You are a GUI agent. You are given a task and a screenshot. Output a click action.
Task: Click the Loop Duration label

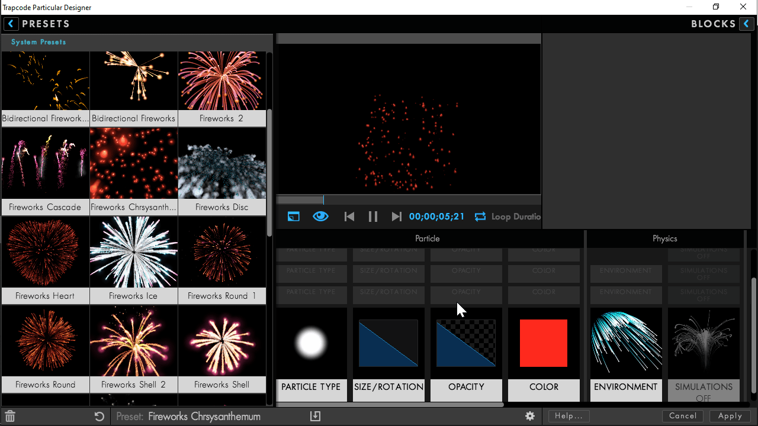pos(516,217)
